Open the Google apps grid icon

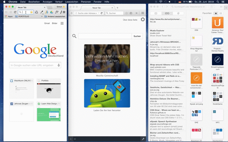coord(62,23)
